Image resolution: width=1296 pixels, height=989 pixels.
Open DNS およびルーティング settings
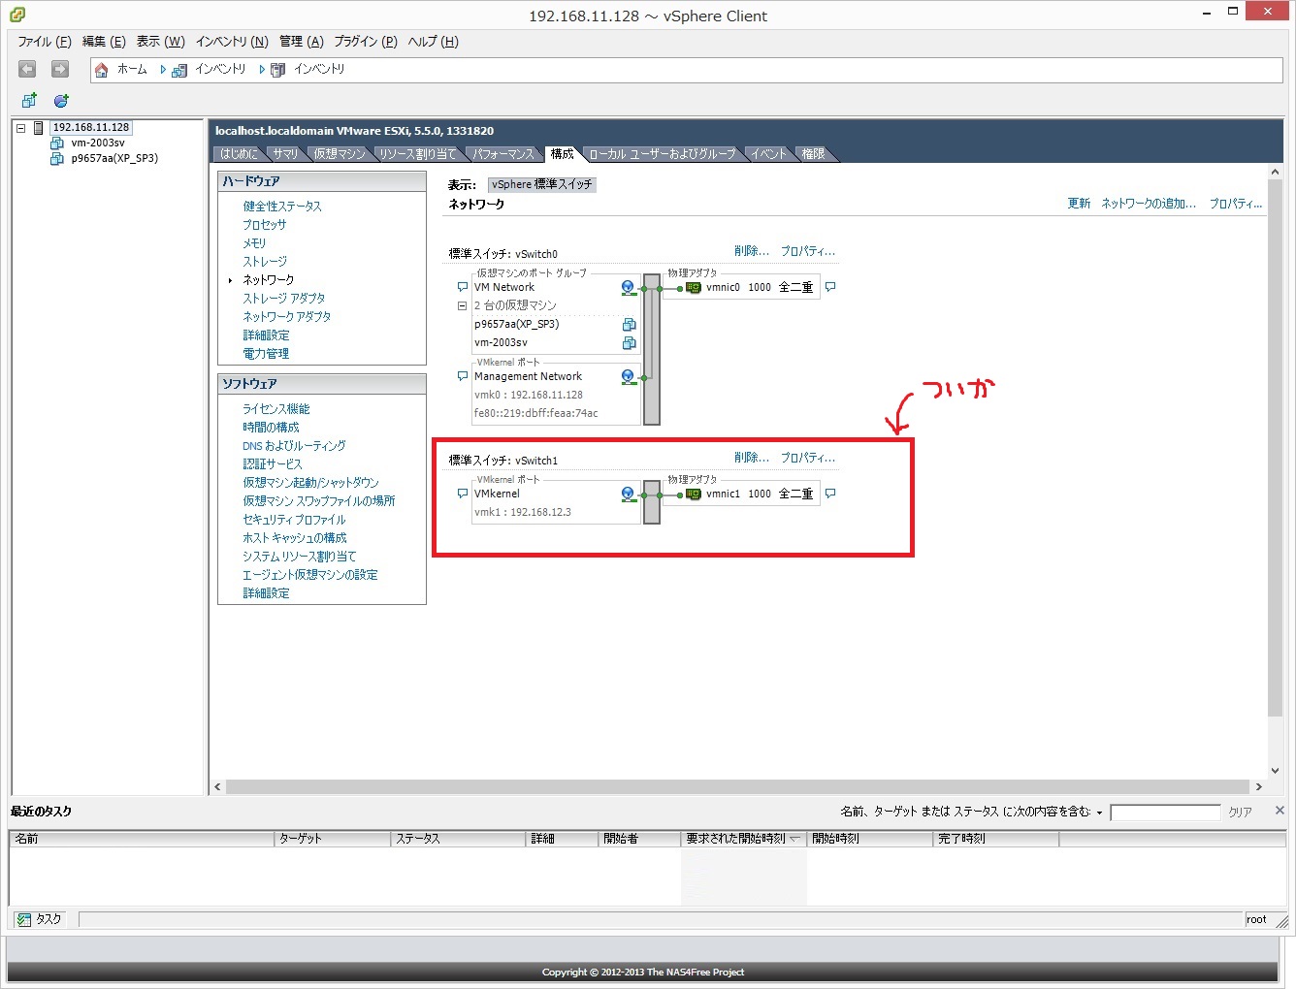pos(294,446)
